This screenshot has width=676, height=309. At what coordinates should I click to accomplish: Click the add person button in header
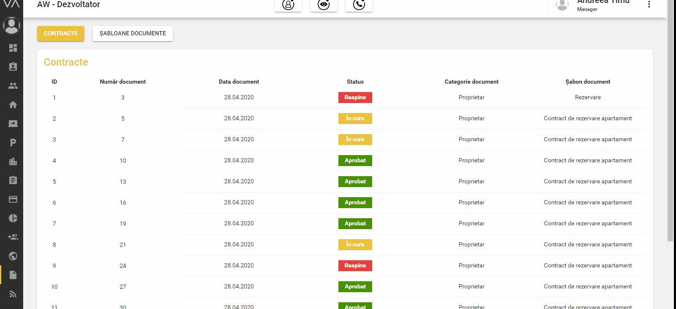(288, 5)
